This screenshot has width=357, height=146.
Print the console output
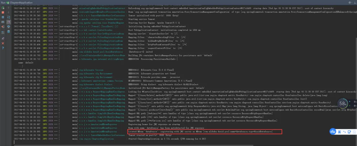[x=8, y=26]
